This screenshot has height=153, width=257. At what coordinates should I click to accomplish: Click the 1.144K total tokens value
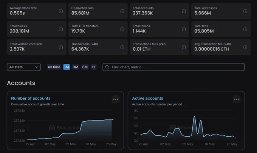tap(139, 31)
